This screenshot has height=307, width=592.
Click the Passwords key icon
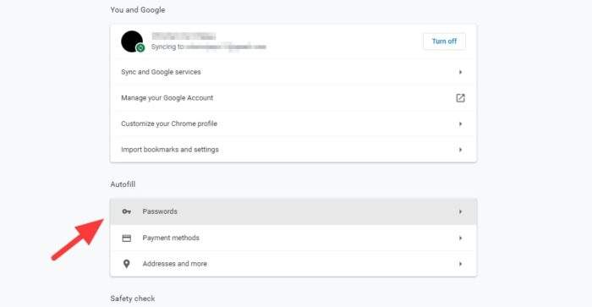127,211
